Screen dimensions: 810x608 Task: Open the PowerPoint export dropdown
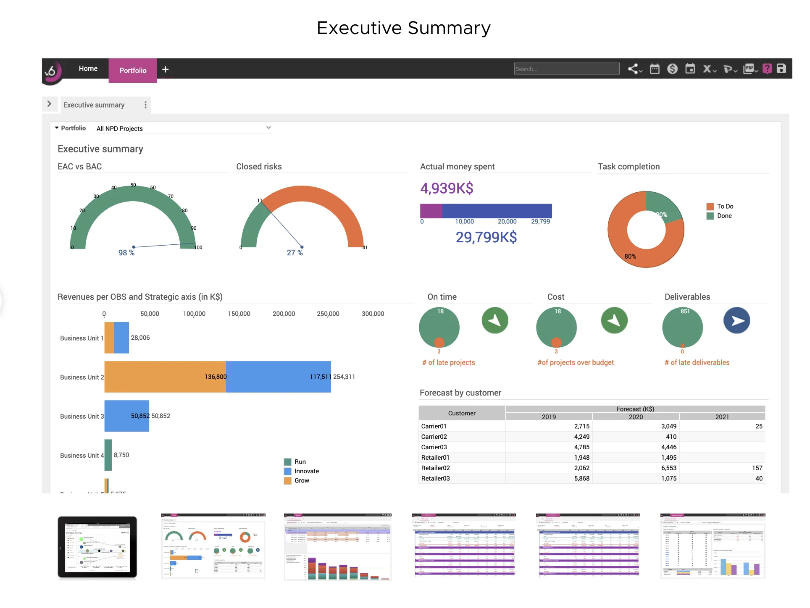click(730, 69)
